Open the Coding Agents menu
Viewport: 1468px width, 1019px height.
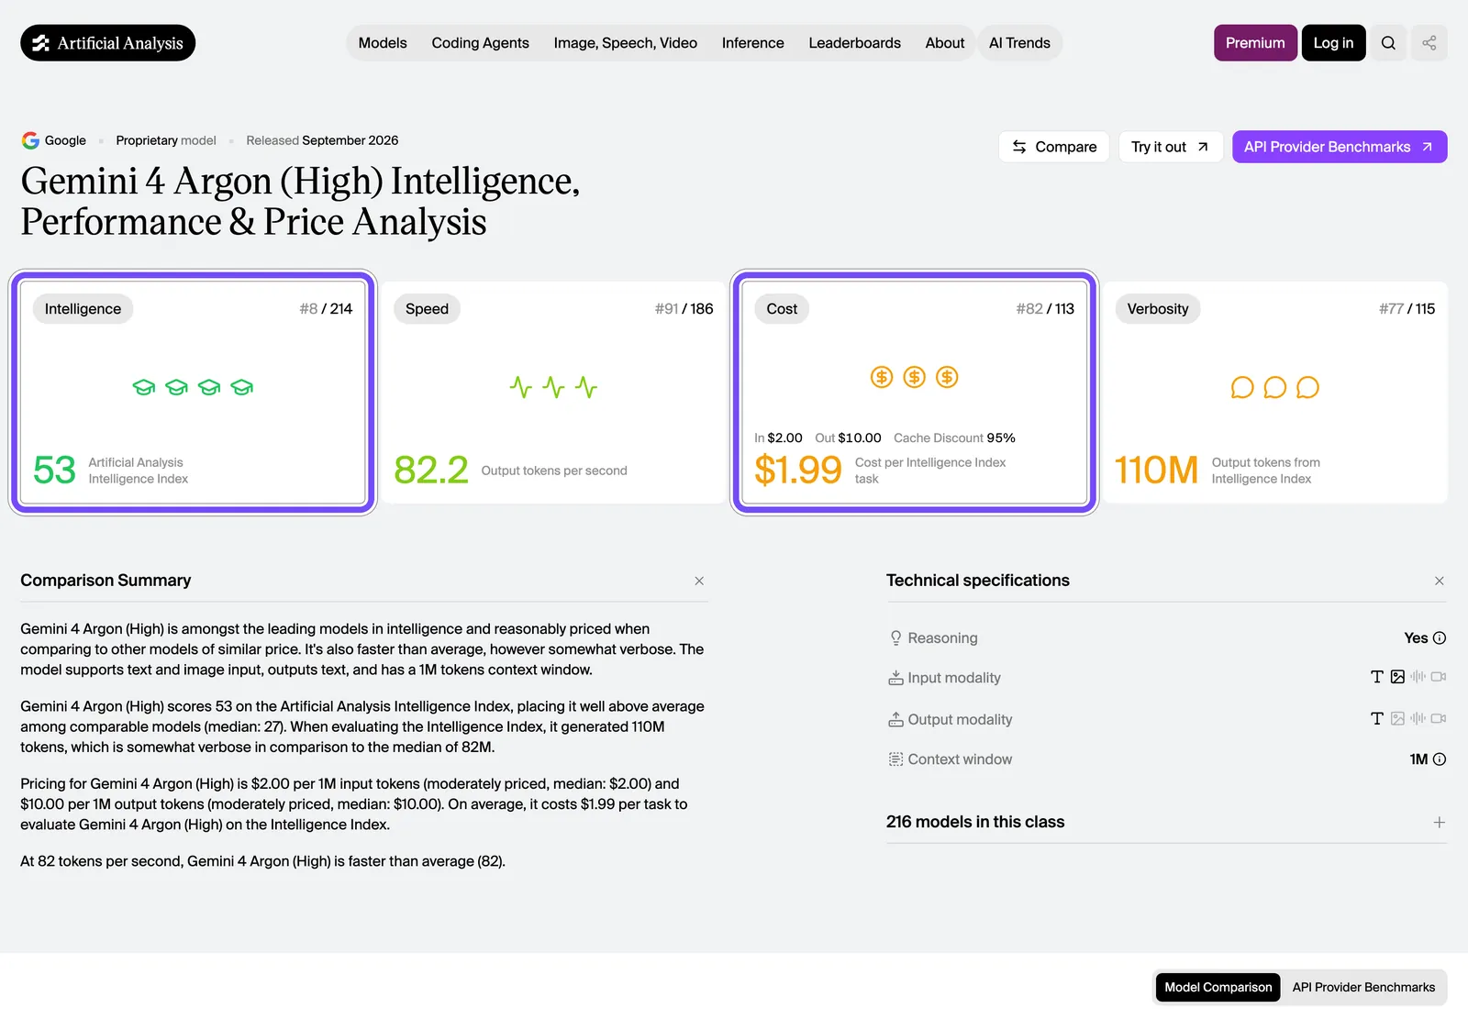(481, 43)
